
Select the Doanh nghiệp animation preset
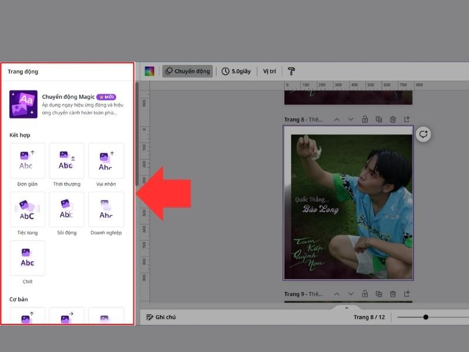click(x=106, y=209)
